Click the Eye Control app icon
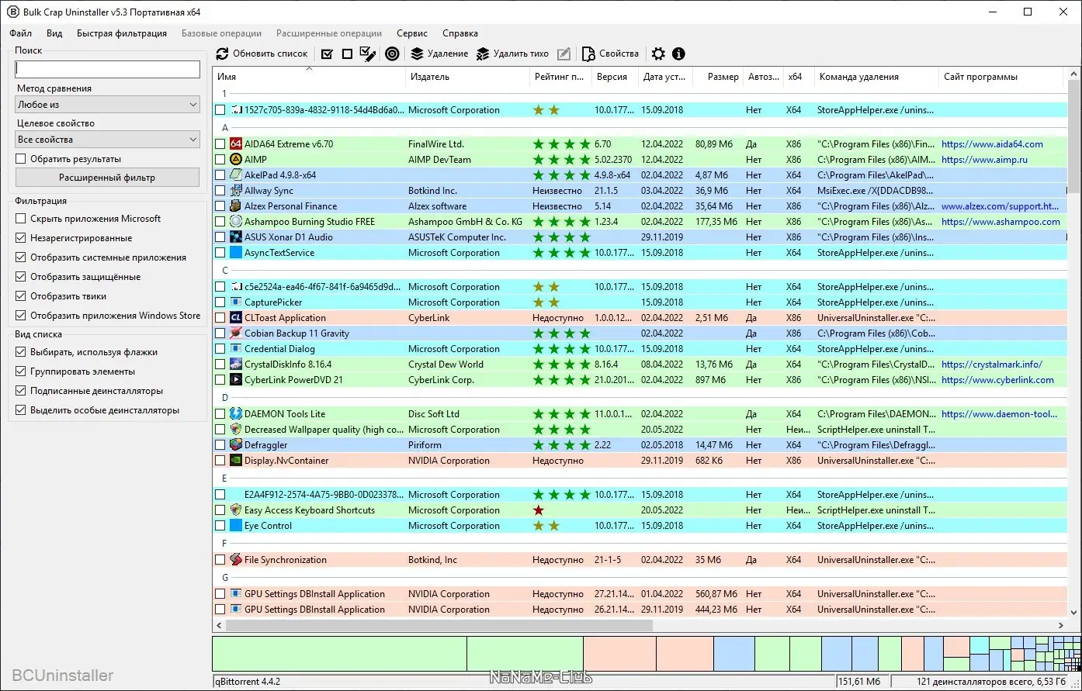The height and width of the screenshot is (691, 1082). click(236, 526)
